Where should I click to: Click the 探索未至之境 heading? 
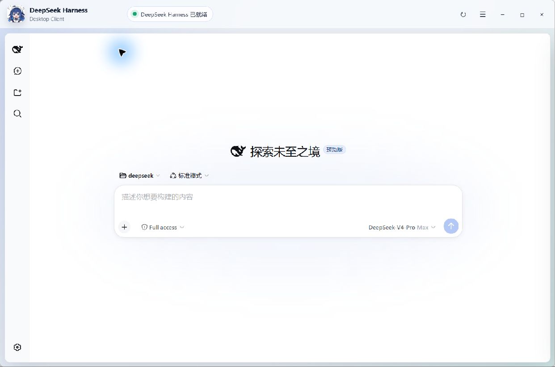[x=285, y=152]
